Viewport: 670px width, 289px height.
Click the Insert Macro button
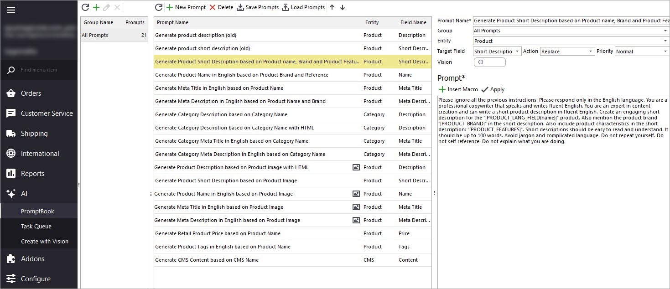coord(458,89)
